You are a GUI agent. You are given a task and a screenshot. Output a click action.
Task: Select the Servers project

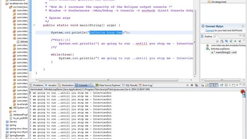click(x=11, y=122)
